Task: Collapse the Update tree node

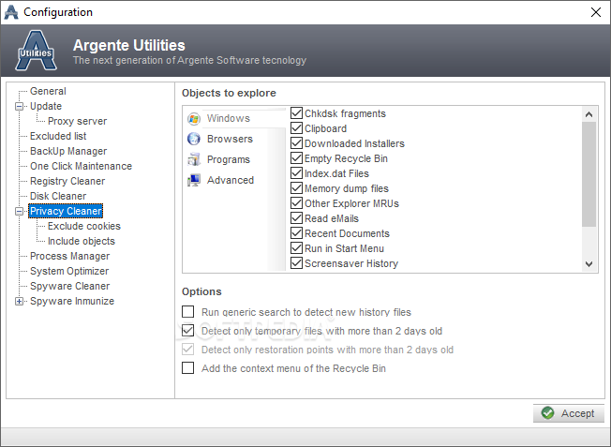Action: point(19,107)
